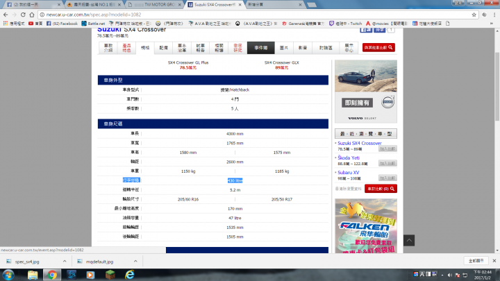Switch to the TW MOTOR GROUP tab

coord(155,4)
